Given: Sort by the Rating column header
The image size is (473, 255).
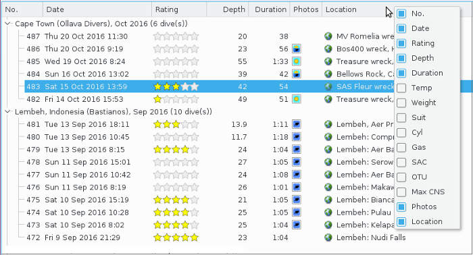Looking at the screenshot, I should tap(179, 9).
